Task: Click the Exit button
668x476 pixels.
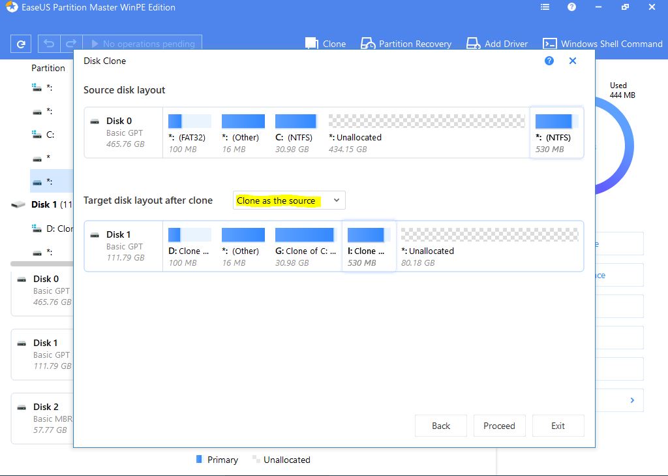Action: pos(558,426)
